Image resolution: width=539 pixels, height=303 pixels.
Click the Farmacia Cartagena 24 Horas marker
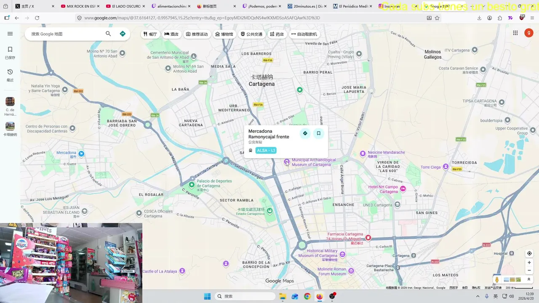pos(368,238)
